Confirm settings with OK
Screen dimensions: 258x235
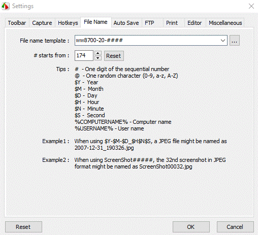[x=191, y=227]
